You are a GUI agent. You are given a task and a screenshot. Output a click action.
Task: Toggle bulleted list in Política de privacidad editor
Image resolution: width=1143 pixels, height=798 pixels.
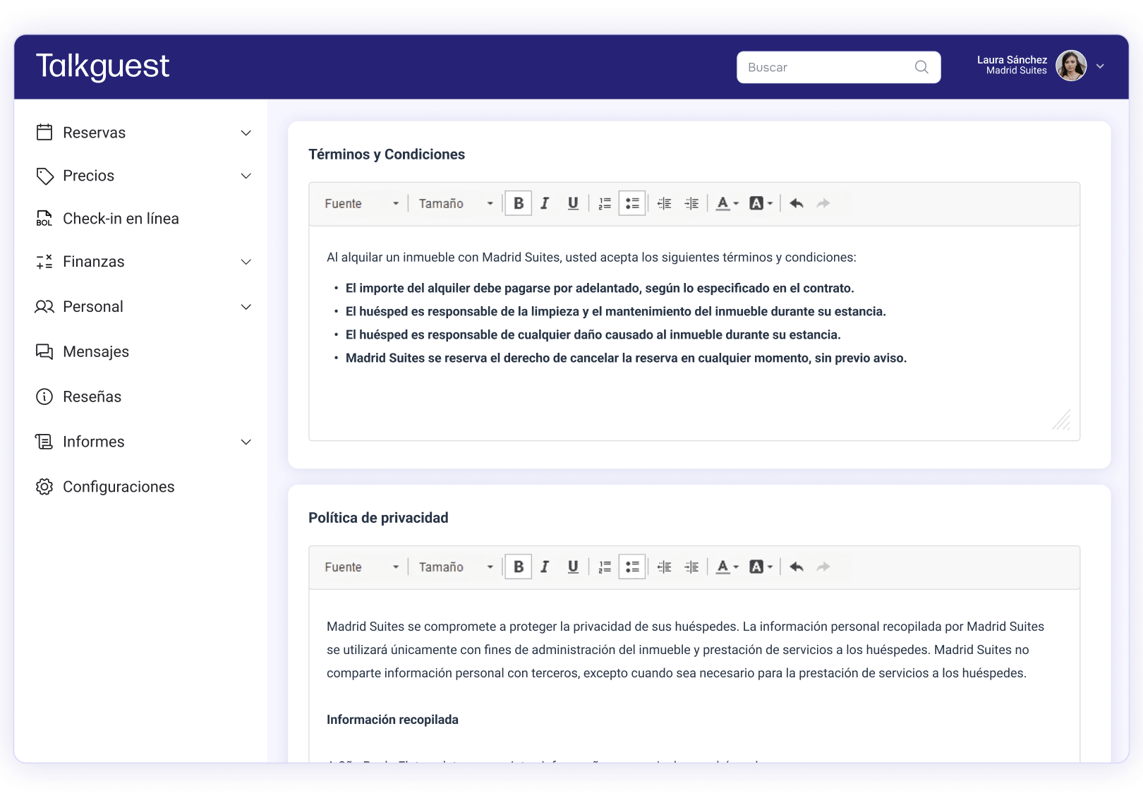[x=632, y=567]
